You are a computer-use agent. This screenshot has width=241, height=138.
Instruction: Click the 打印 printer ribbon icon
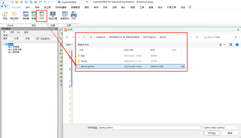[74, 15]
